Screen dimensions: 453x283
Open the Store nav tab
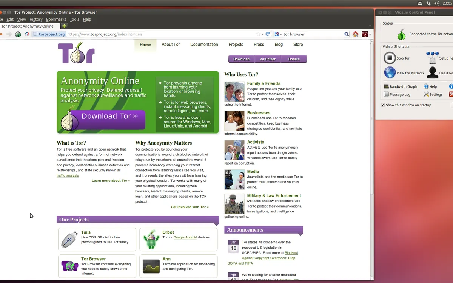[298, 45]
